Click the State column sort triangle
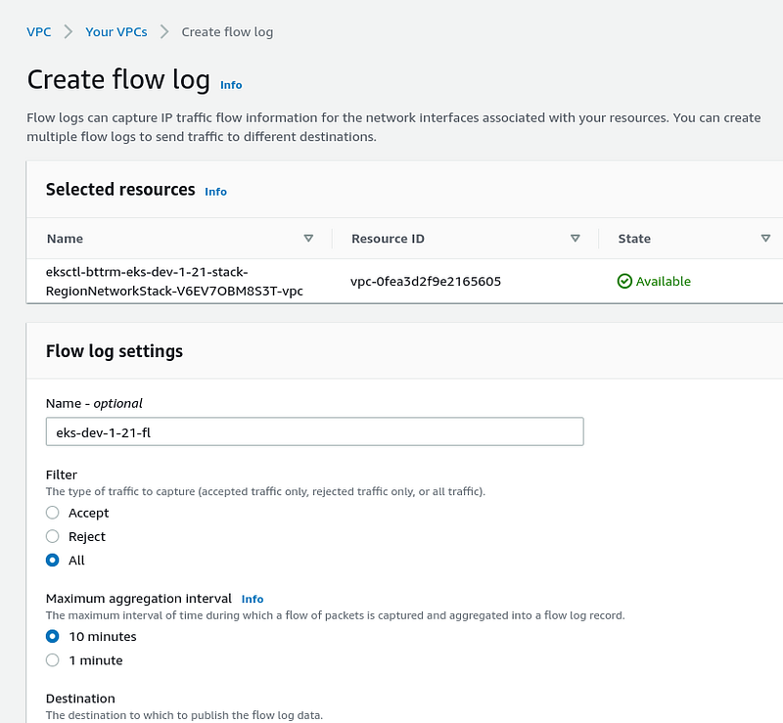 (x=765, y=239)
